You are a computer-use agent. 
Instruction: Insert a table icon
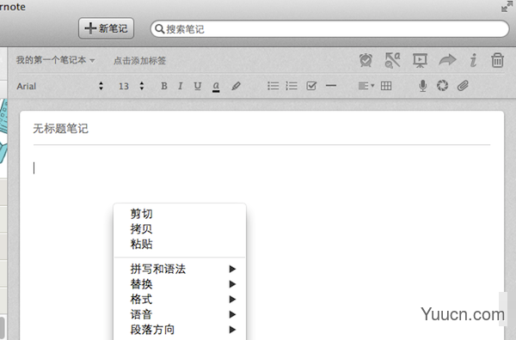(386, 86)
